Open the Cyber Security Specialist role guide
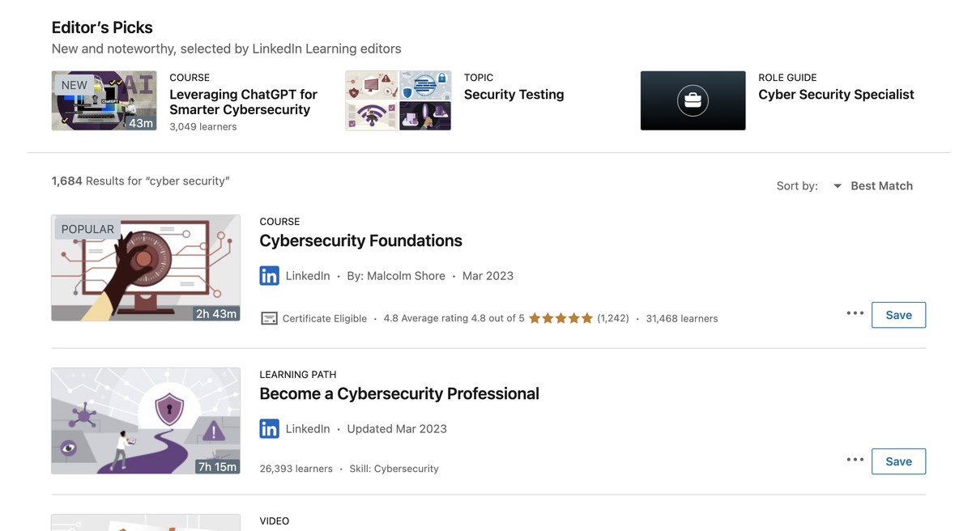 [x=836, y=94]
